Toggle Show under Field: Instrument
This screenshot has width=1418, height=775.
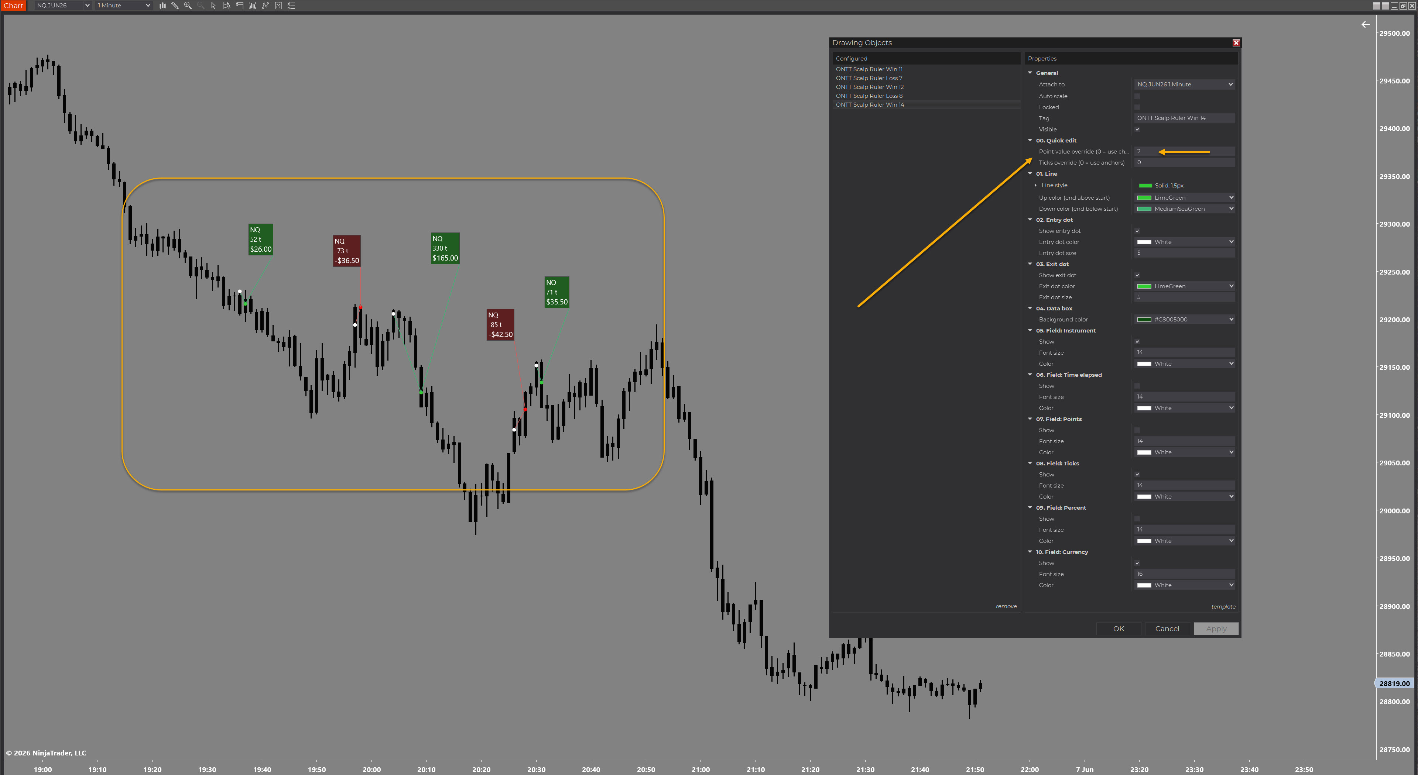(1137, 342)
